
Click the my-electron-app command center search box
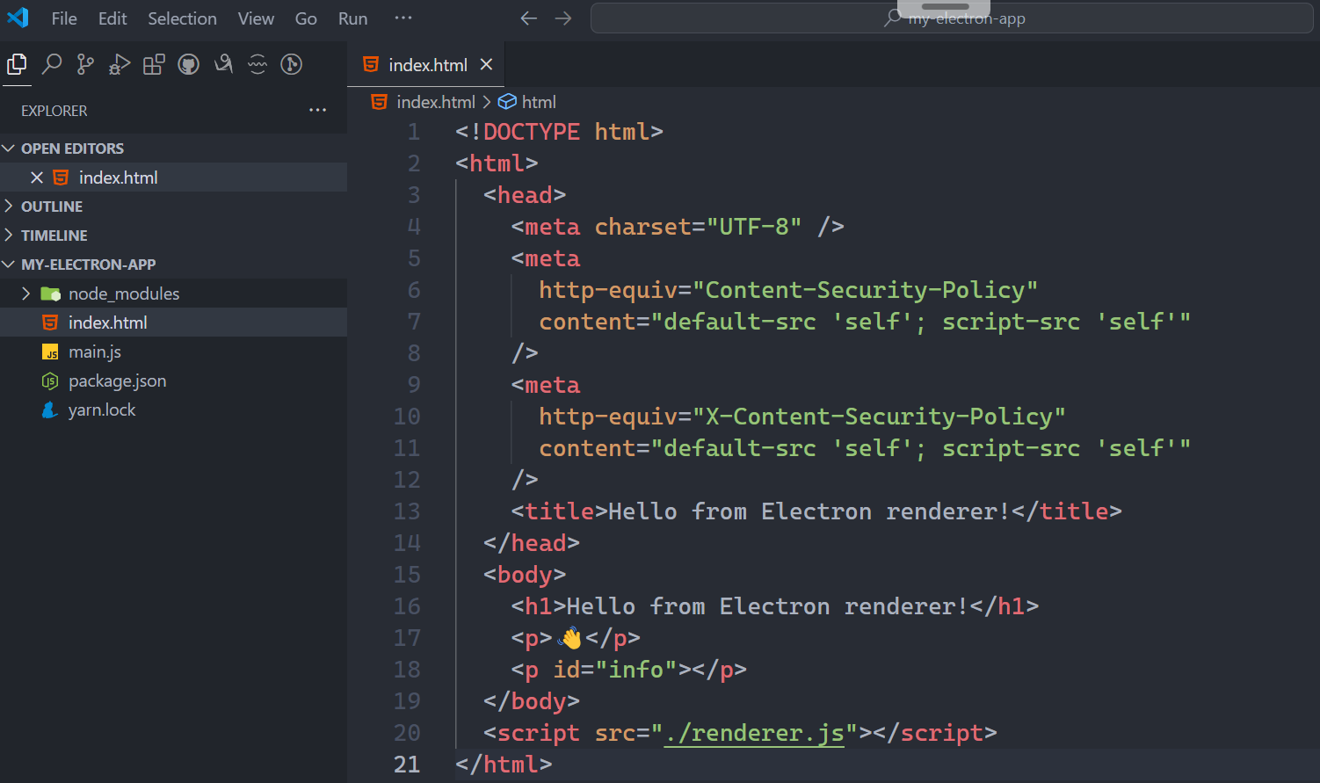pos(952,18)
